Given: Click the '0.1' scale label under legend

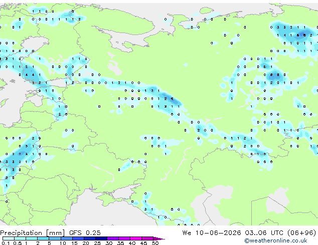Looking at the screenshot, I should click(6, 243).
